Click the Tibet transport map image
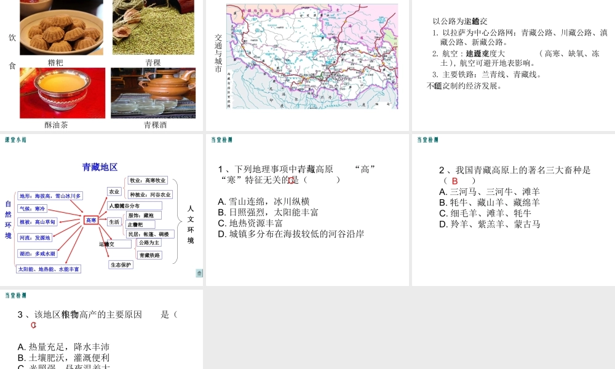 pos(312,56)
